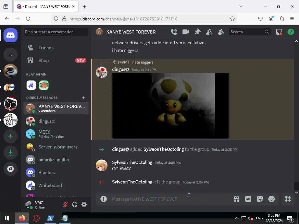
Task: Open the Whiteboard conversation
Action: (56, 185)
